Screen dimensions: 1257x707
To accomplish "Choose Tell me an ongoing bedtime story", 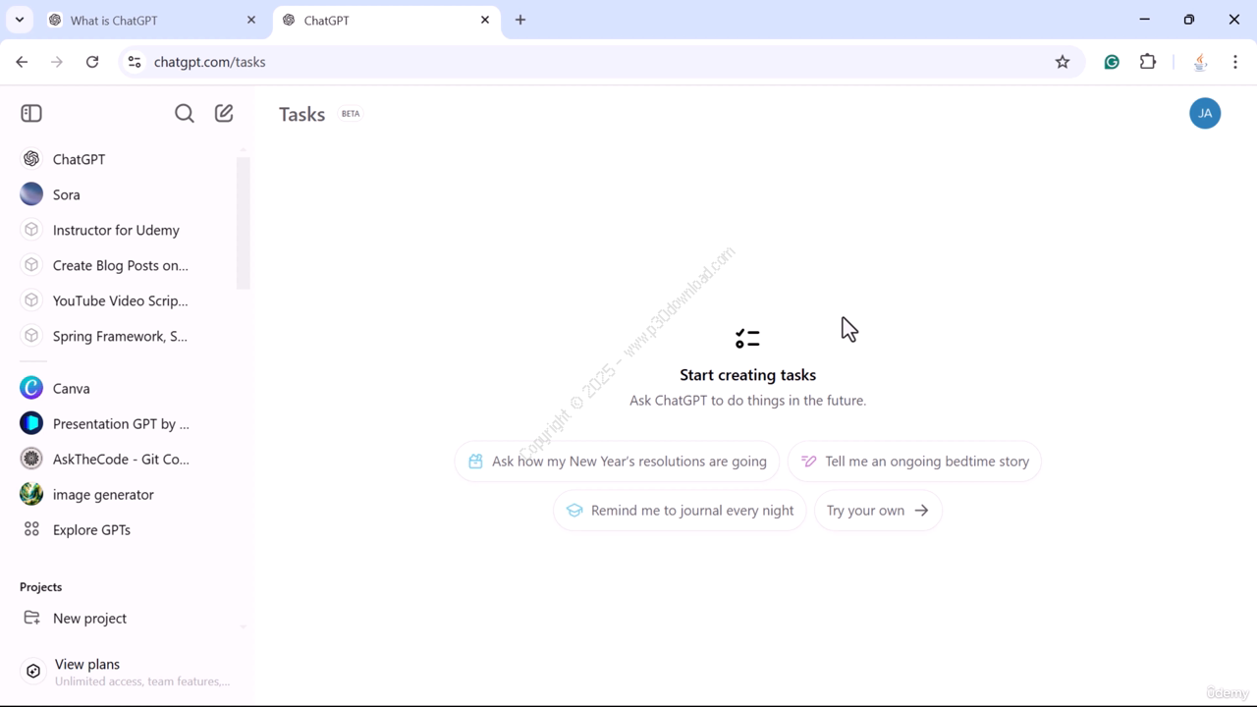I will [x=914, y=461].
